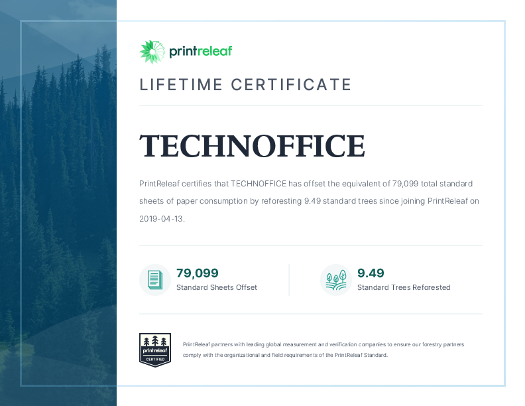The width and height of the screenshot is (525, 406).
Task: Click the join date 2019-04-13 in the paragraph
Action: tap(161, 218)
